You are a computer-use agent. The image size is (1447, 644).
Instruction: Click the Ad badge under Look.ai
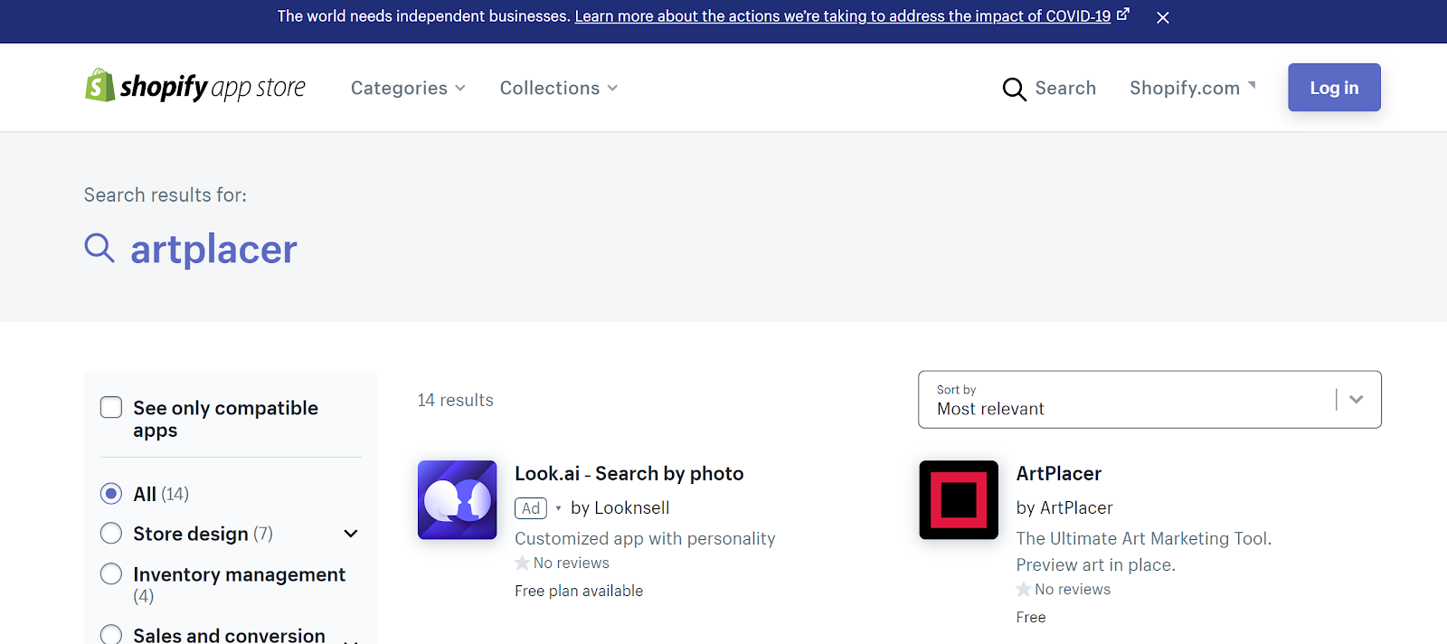(x=531, y=508)
